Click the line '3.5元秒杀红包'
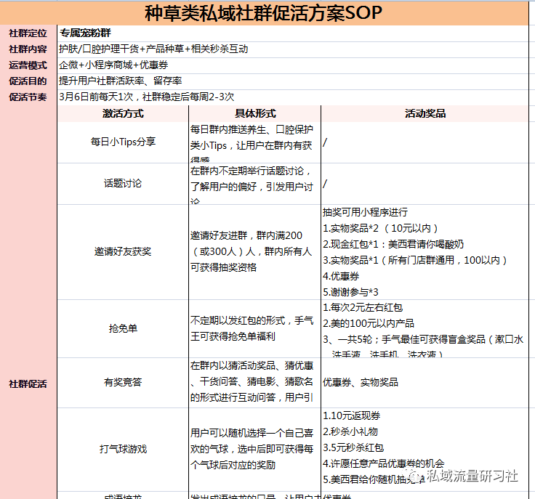Viewport: 535px width, 499px height. pos(353,448)
